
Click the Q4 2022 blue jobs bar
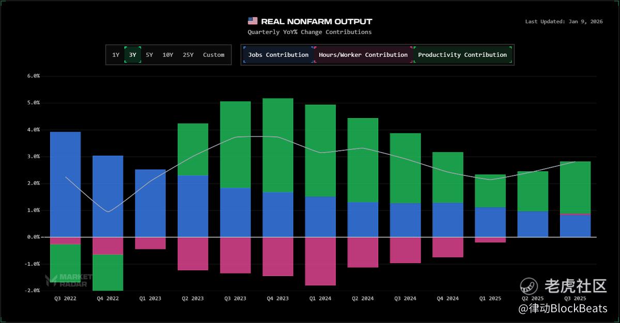pyautogui.click(x=107, y=196)
